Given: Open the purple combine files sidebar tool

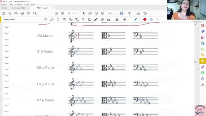Looking at the screenshot, I should tap(203, 31).
